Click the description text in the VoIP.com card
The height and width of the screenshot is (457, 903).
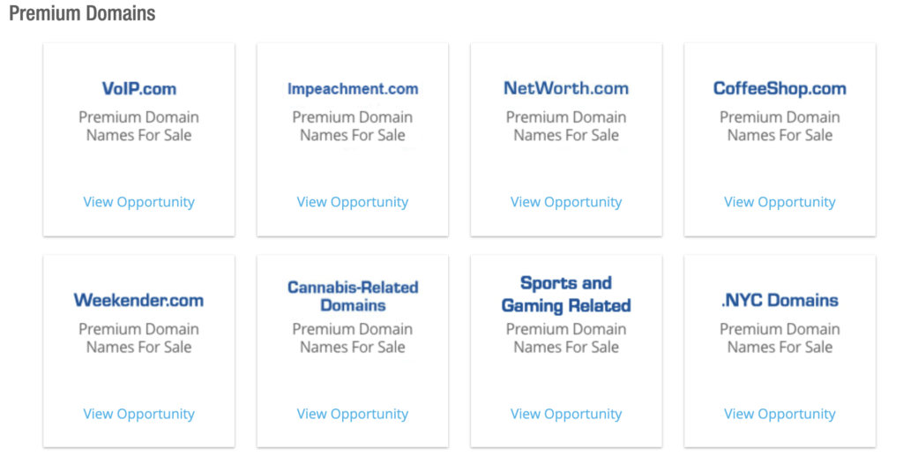tap(138, 126)
